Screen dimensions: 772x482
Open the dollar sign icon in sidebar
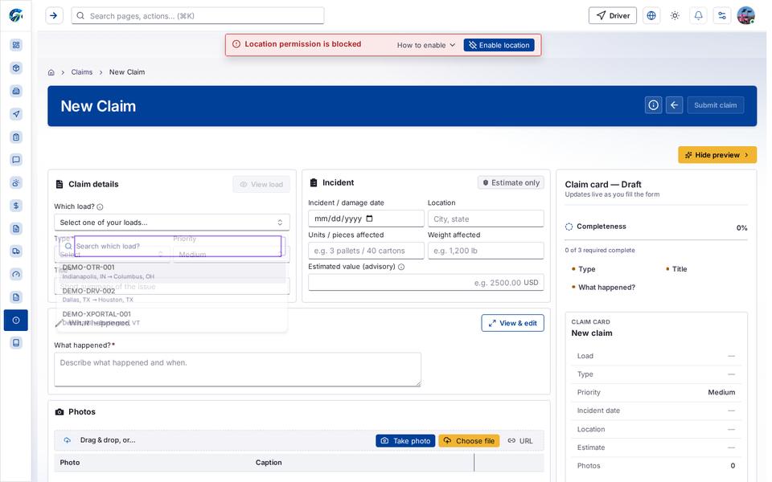coord(16,206)
